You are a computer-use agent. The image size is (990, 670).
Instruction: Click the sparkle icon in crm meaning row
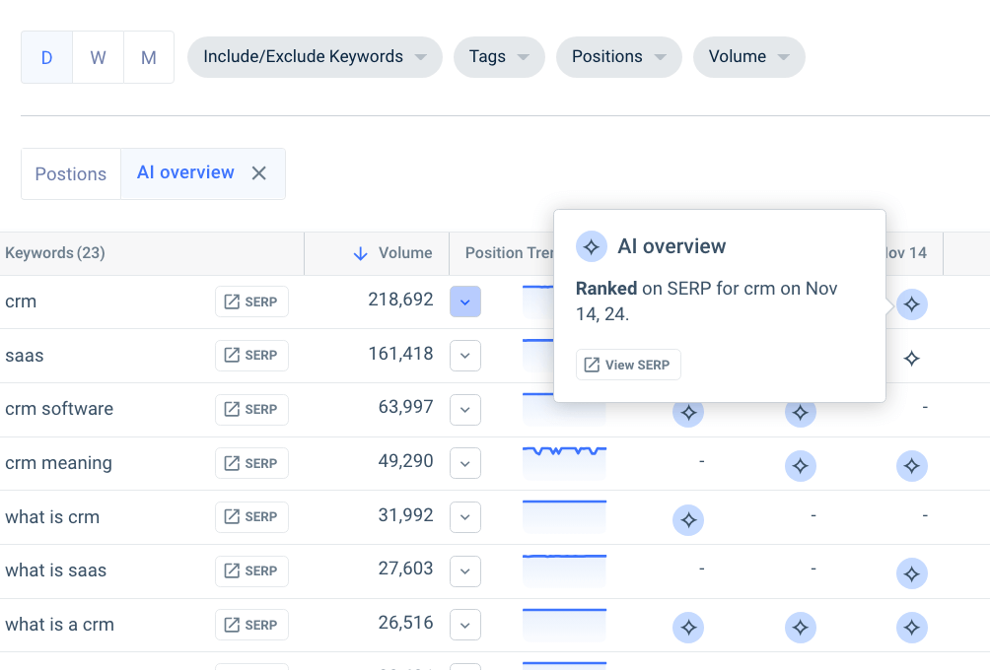click(801, 466)
